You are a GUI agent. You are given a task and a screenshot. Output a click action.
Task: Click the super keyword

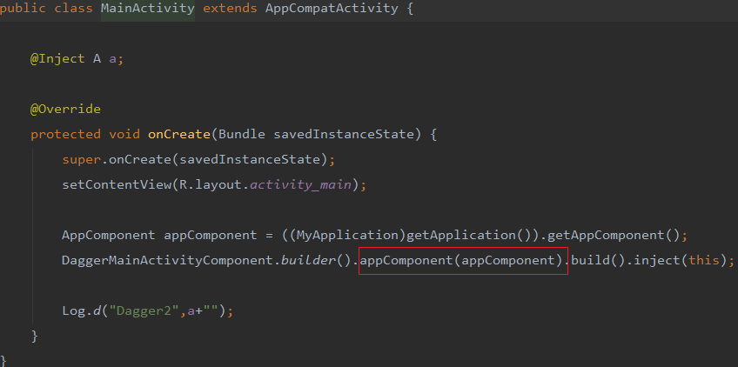click(x=82, y=159)
